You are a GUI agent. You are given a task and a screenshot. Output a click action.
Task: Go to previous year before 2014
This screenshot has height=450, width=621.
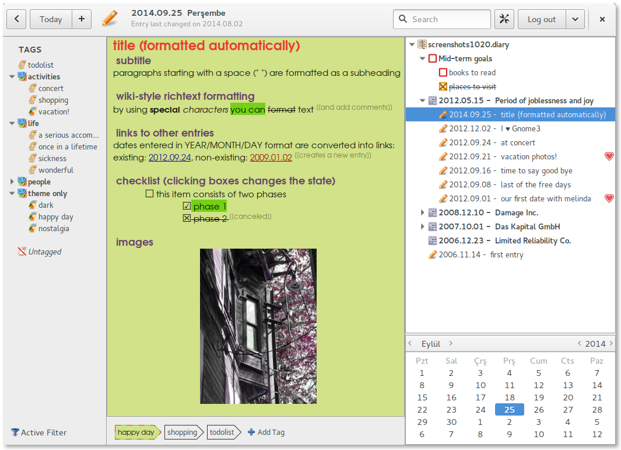tap(580, 343)
